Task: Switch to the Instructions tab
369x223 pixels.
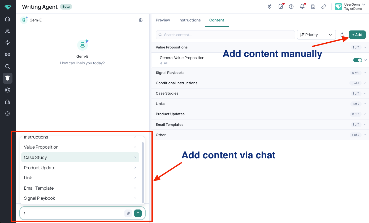Action: point(190,20)
